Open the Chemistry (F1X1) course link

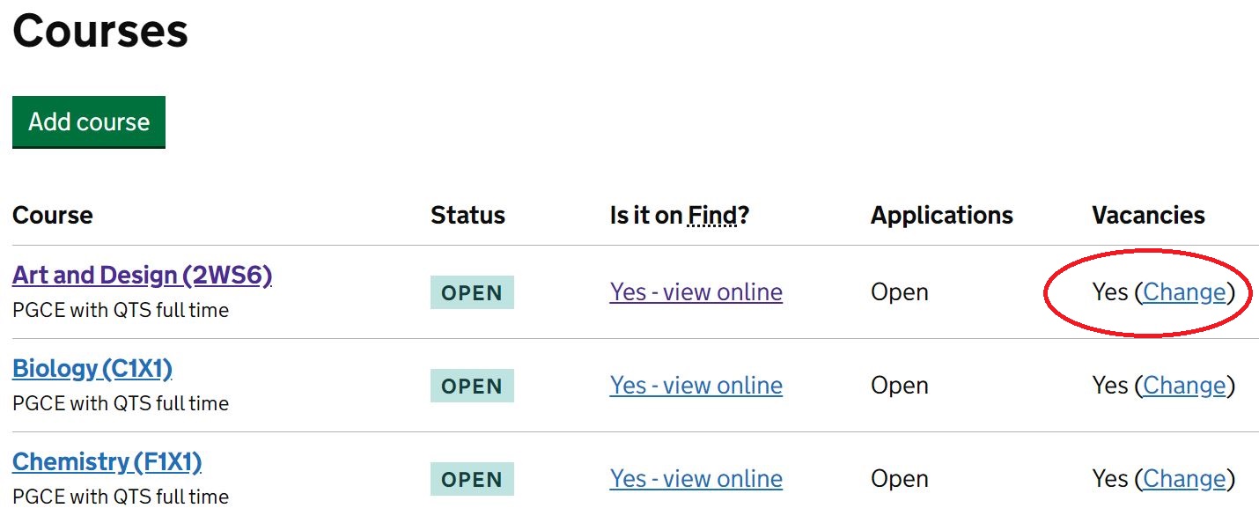pyautogui.click(x=107, y=462)
